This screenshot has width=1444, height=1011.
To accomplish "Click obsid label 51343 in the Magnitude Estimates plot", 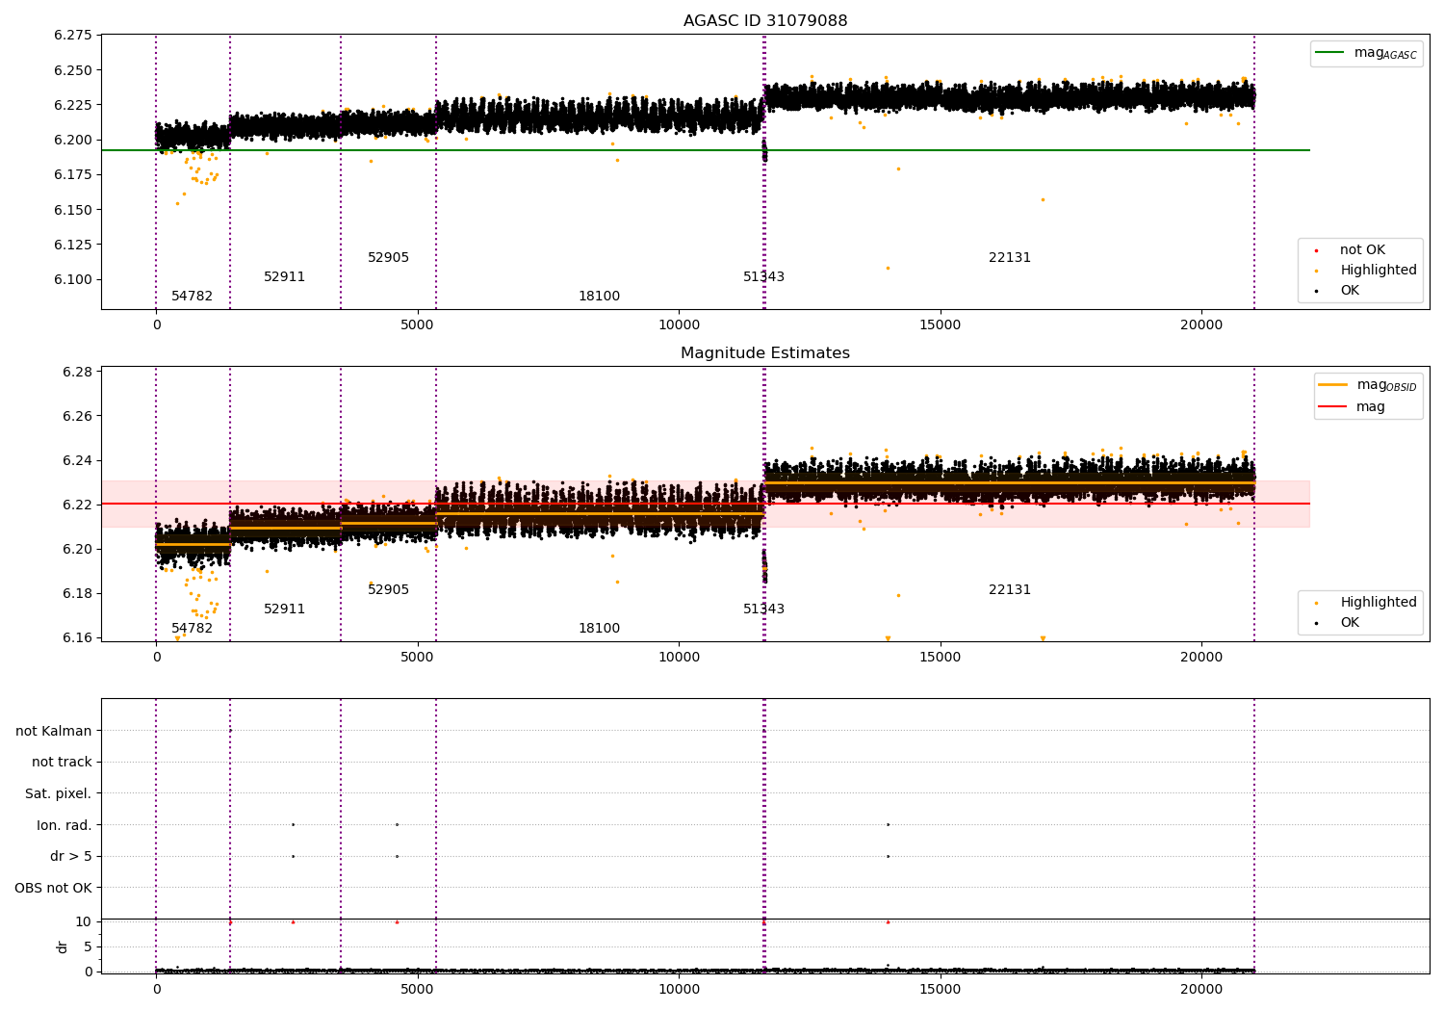I will click(764, 609).
